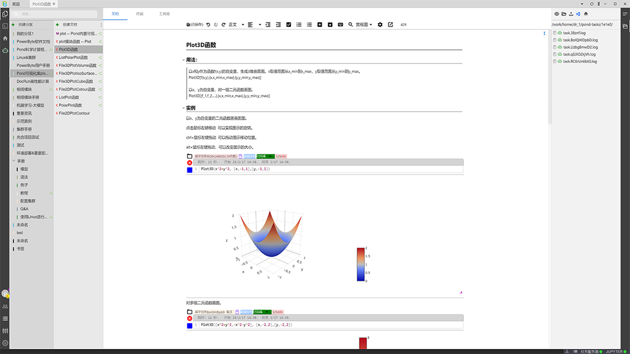Click the home icon in file panel

(x=586, y=14)
